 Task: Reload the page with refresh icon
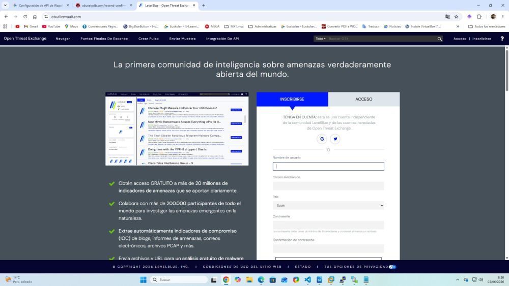click(x=25, y=17)
